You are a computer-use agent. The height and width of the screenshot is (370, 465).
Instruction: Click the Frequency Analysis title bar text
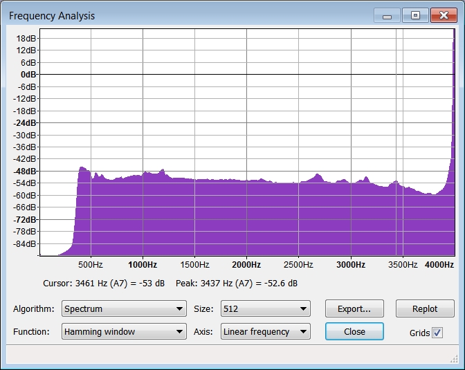(x=52, y=16)
